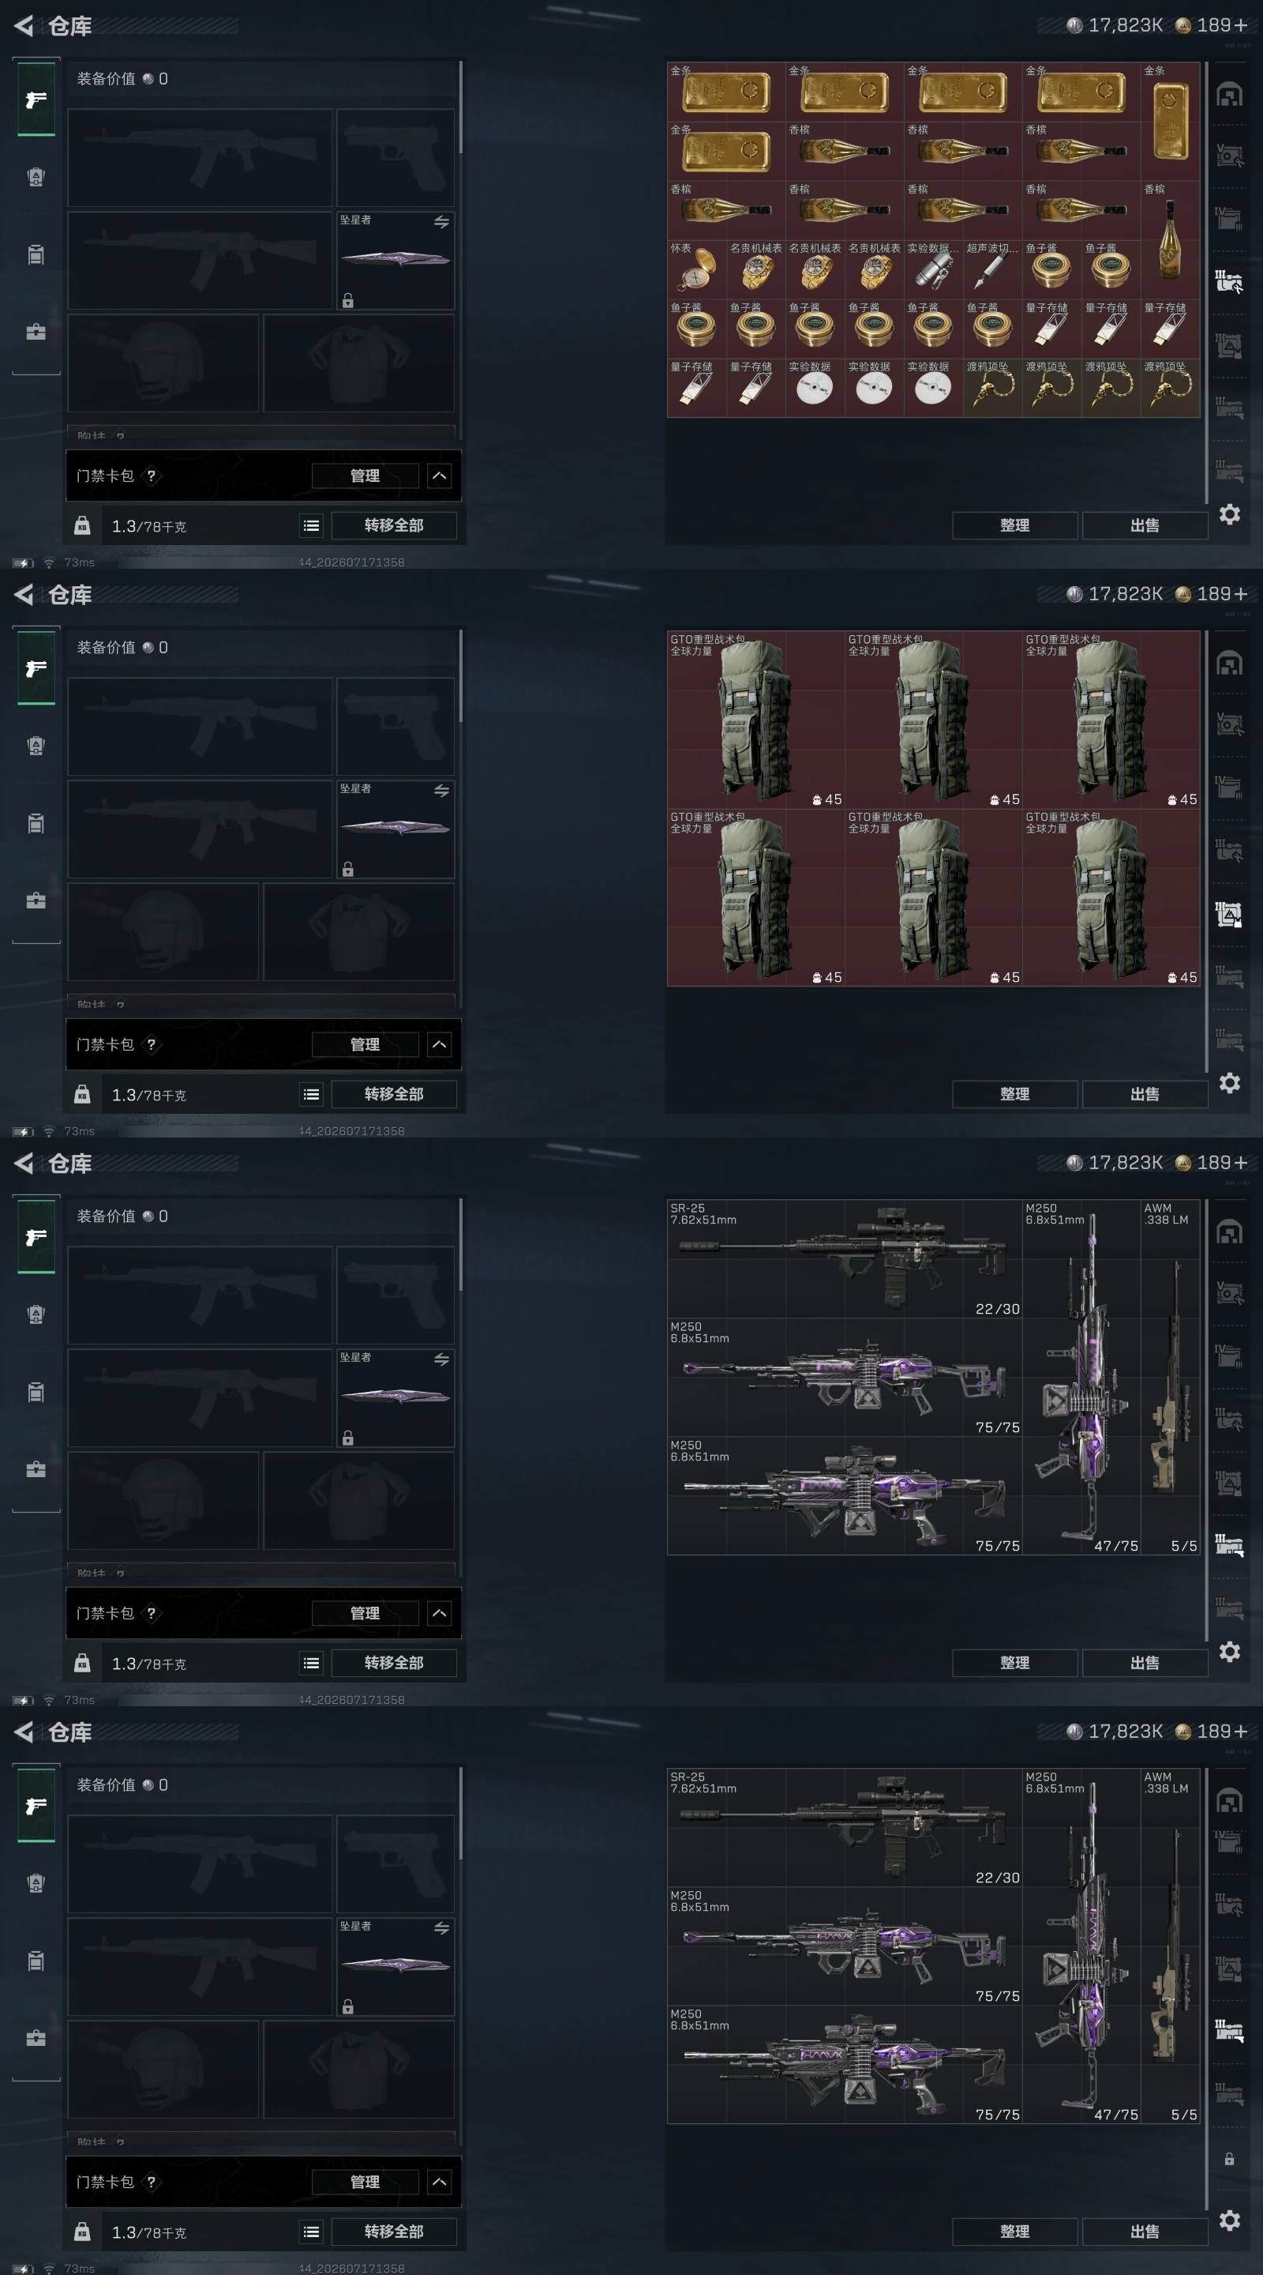1263x2275 pixels.
Task: Click the vertical scrollbar beside the gold bar grid
Action: tap(1205, 283)
